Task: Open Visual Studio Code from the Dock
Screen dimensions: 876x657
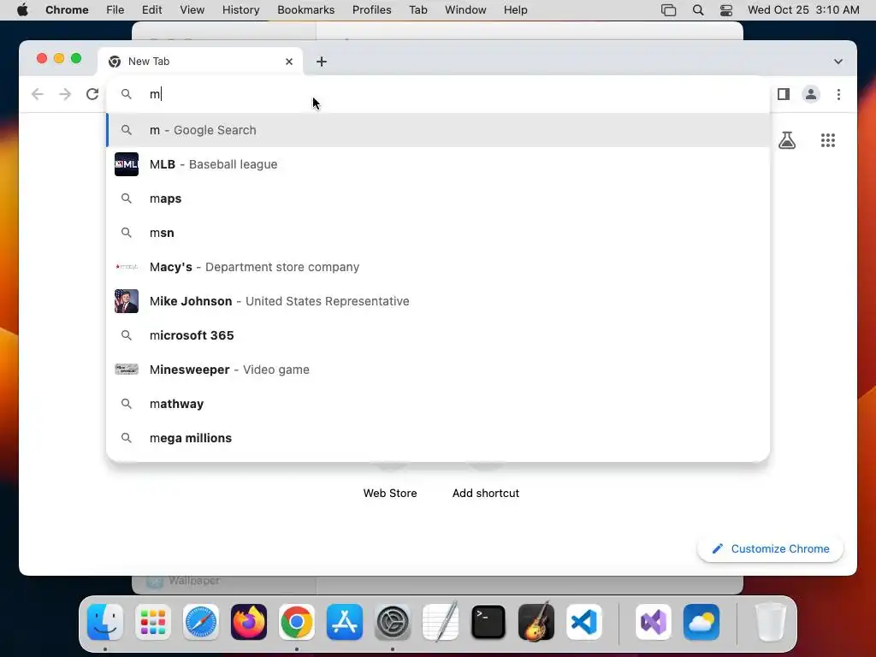Action: (584, 622)
